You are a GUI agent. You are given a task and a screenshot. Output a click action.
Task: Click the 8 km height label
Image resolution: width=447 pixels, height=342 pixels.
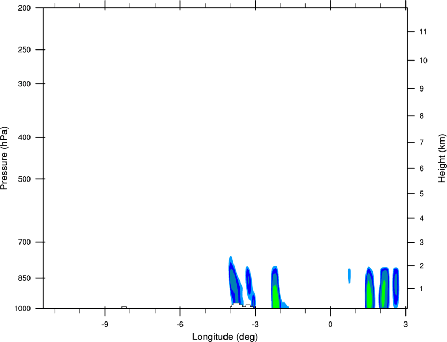(422, 116)
